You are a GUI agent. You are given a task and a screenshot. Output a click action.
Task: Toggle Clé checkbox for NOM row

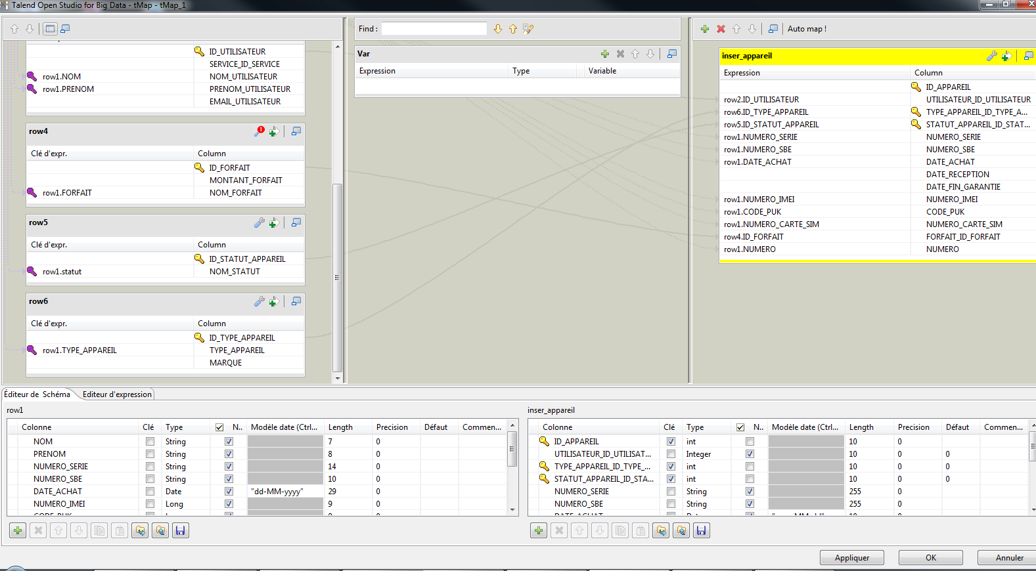[150, 442]
